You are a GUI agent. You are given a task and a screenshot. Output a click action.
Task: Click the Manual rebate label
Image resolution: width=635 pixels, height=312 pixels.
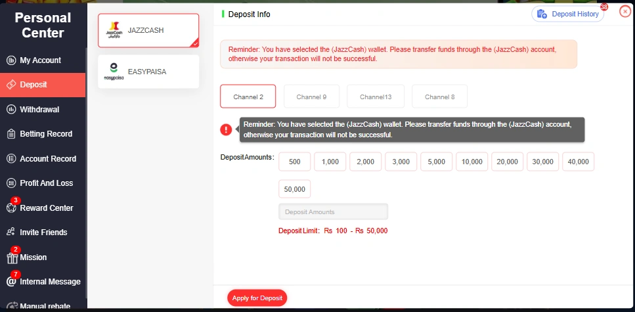pyautogui.click(x=45, y=306)
